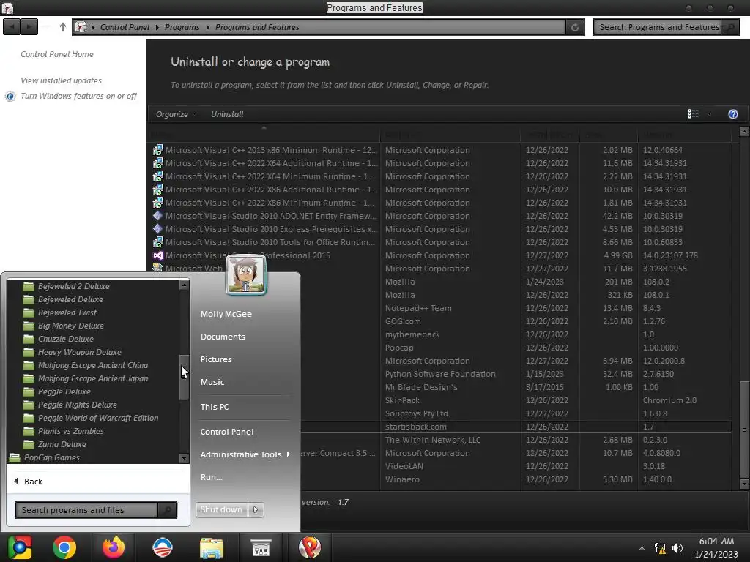
Task: Click View installed updates link
Action: point(62,80)
